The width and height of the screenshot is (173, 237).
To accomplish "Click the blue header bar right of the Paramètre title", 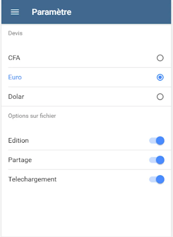I will [121, 12].
